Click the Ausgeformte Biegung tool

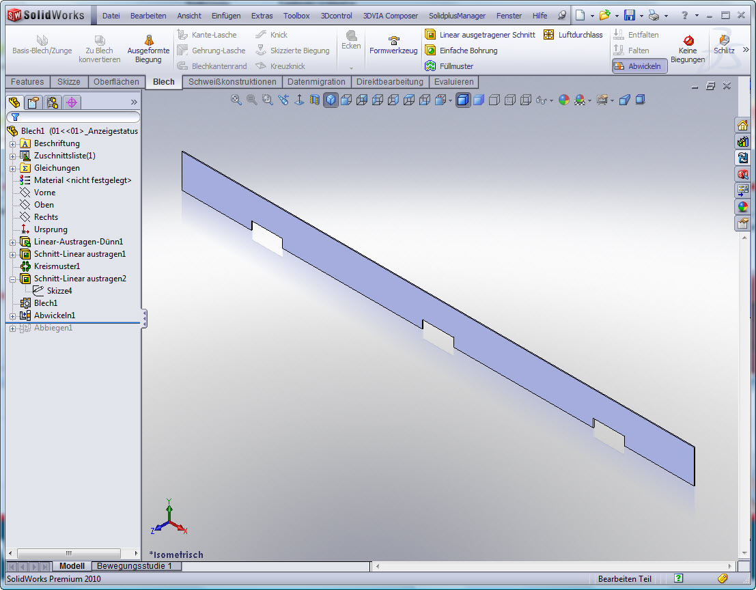(x=148, y=49)
